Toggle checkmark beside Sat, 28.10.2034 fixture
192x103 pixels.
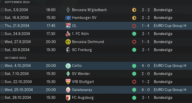click(2, 98)
